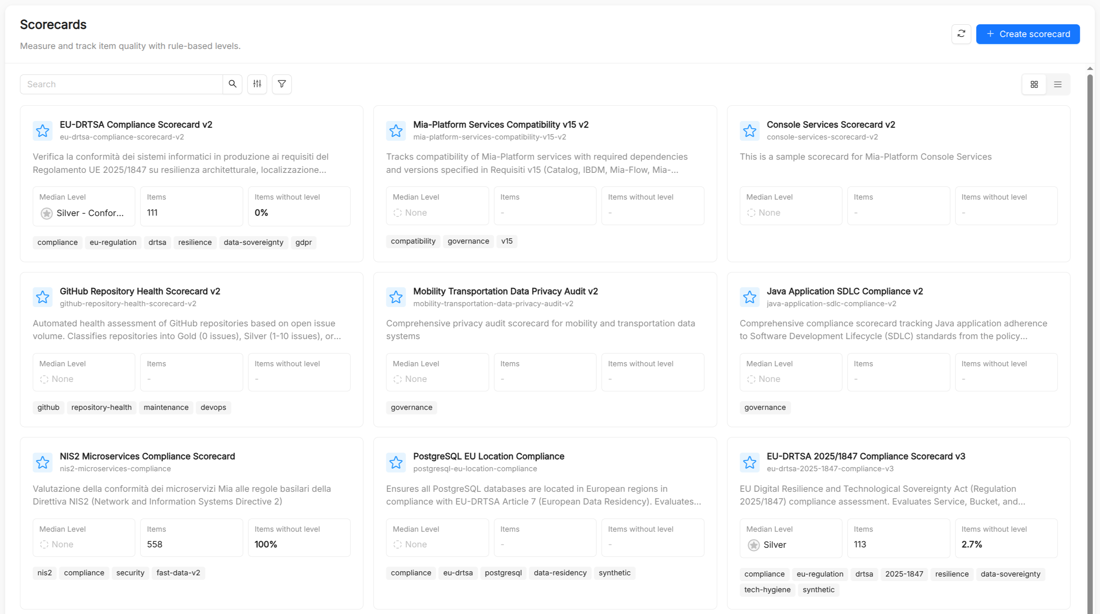Click the 'compatibility' tag
This screenshot has width=1100, height=614.
click(413, 241)
